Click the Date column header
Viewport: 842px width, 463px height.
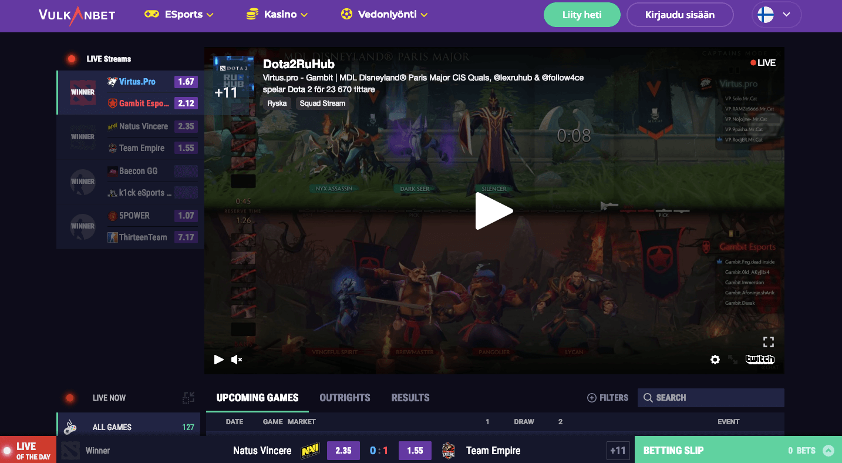(234, 422)
